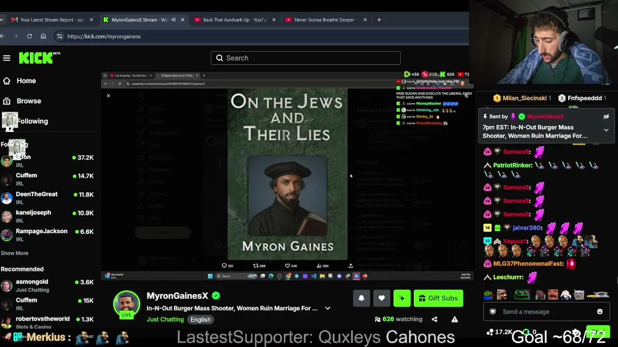618x347 pixels.
Task: Open the emoji picker in the chat box
Action: [x=600, y=312]
